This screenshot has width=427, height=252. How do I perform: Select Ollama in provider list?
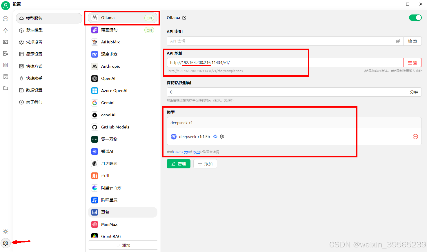[122, 18]
